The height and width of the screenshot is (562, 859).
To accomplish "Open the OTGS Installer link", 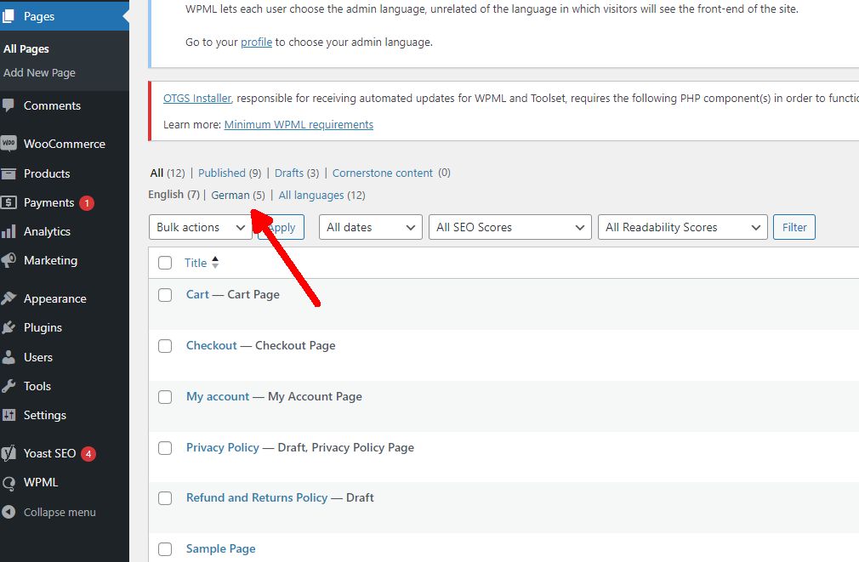I will pos(197,98).
